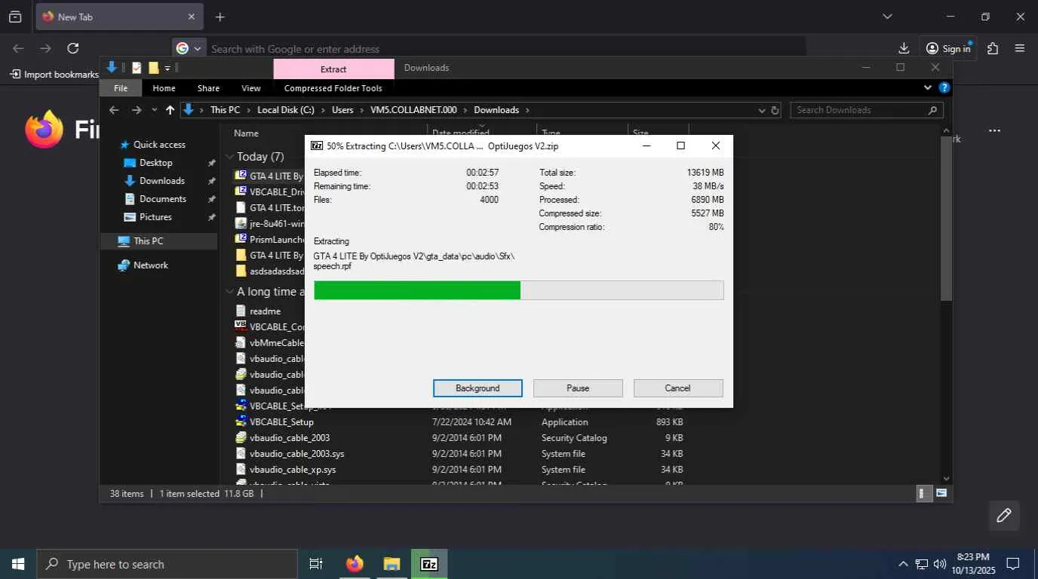This screenshot has width=1038, height=579.
Task: Select the jre-8u461-win installer file
Action: click(x=270, y=224)
